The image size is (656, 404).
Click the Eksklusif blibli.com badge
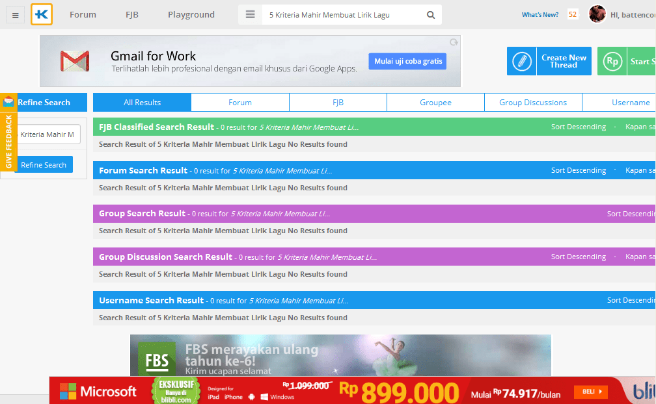click(x=176, y=390)
